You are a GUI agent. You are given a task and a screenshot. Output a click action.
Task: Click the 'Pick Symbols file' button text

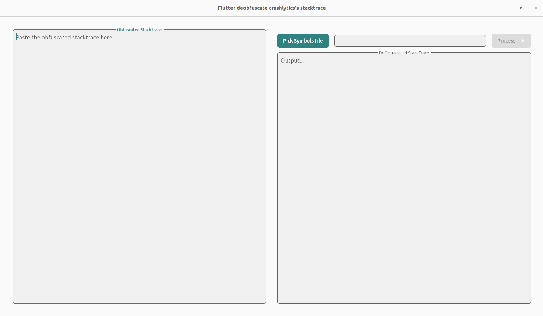303,41
